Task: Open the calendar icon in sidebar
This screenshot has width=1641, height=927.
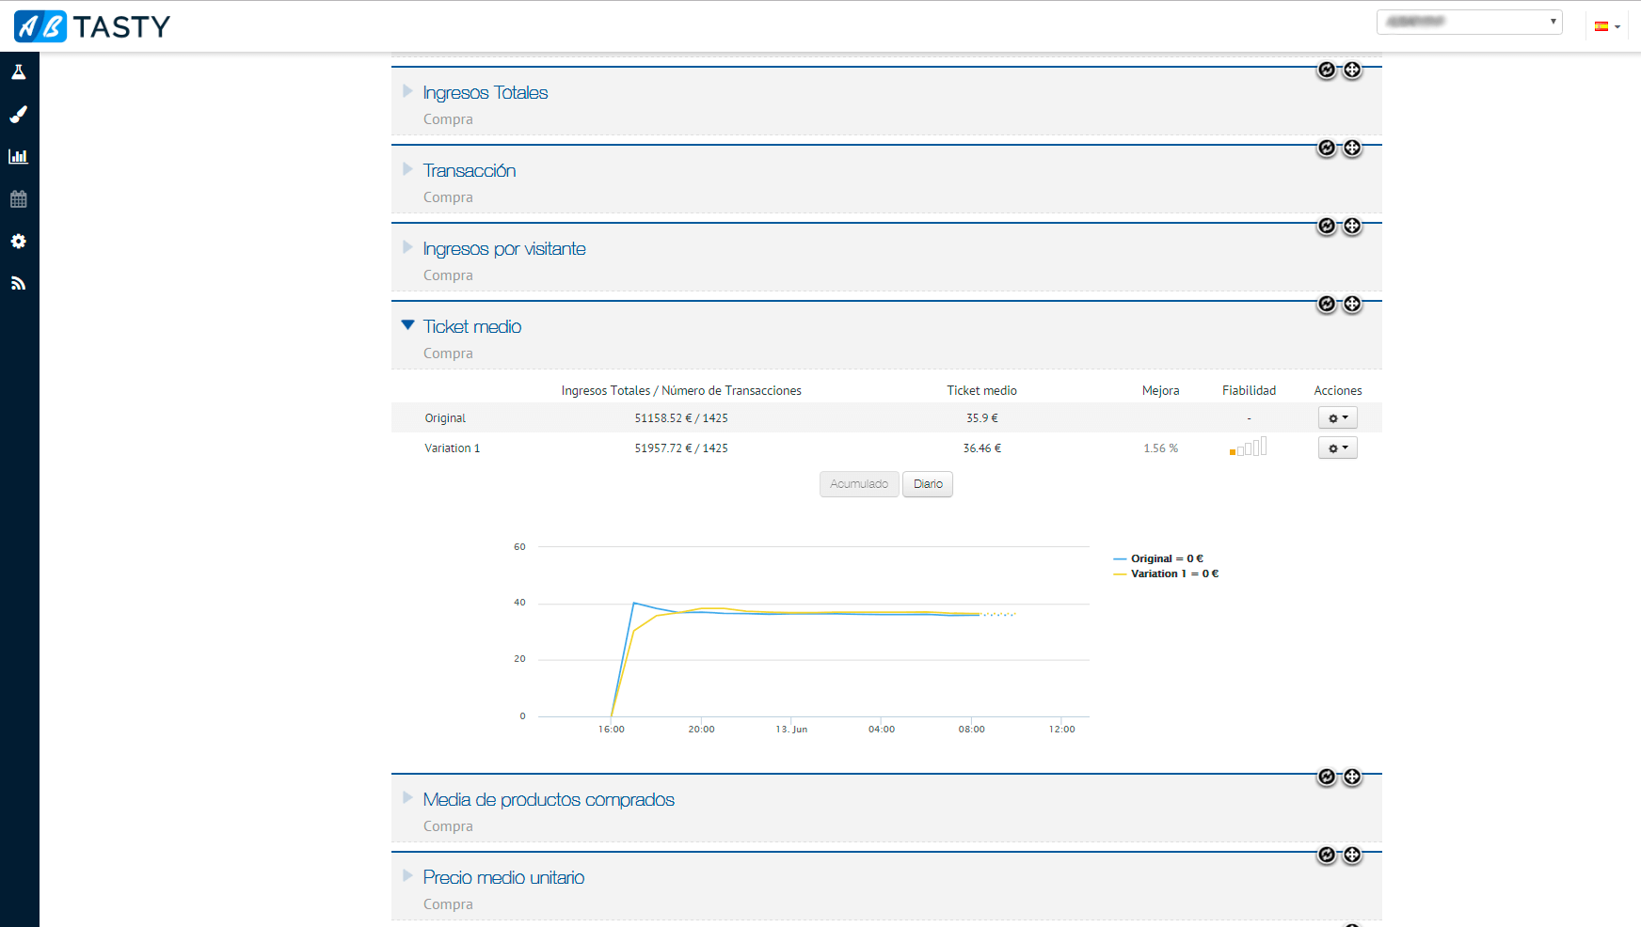Action: [x=18, y=198]
